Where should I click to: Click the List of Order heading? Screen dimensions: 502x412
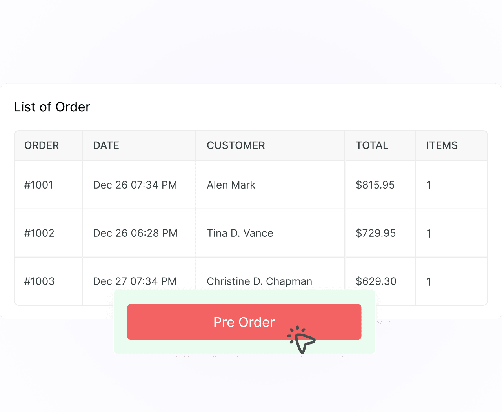pyautogui.click(x=52, y=107)
